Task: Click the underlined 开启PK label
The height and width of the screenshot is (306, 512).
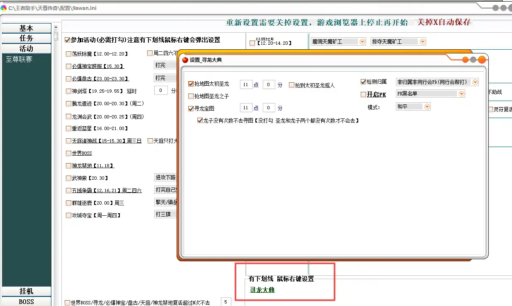Action: (376, 94)
